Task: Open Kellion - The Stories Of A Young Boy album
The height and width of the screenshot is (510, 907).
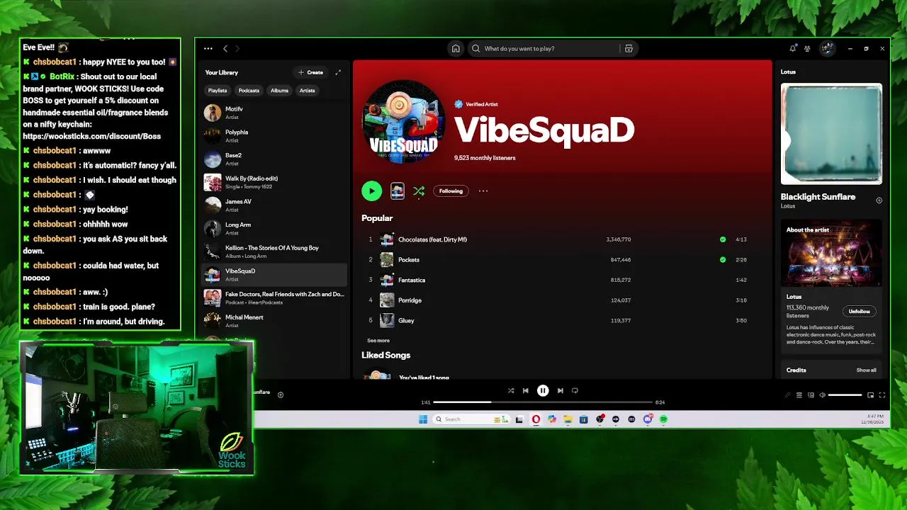Action: pyautogui.click(x=274, y=251)
